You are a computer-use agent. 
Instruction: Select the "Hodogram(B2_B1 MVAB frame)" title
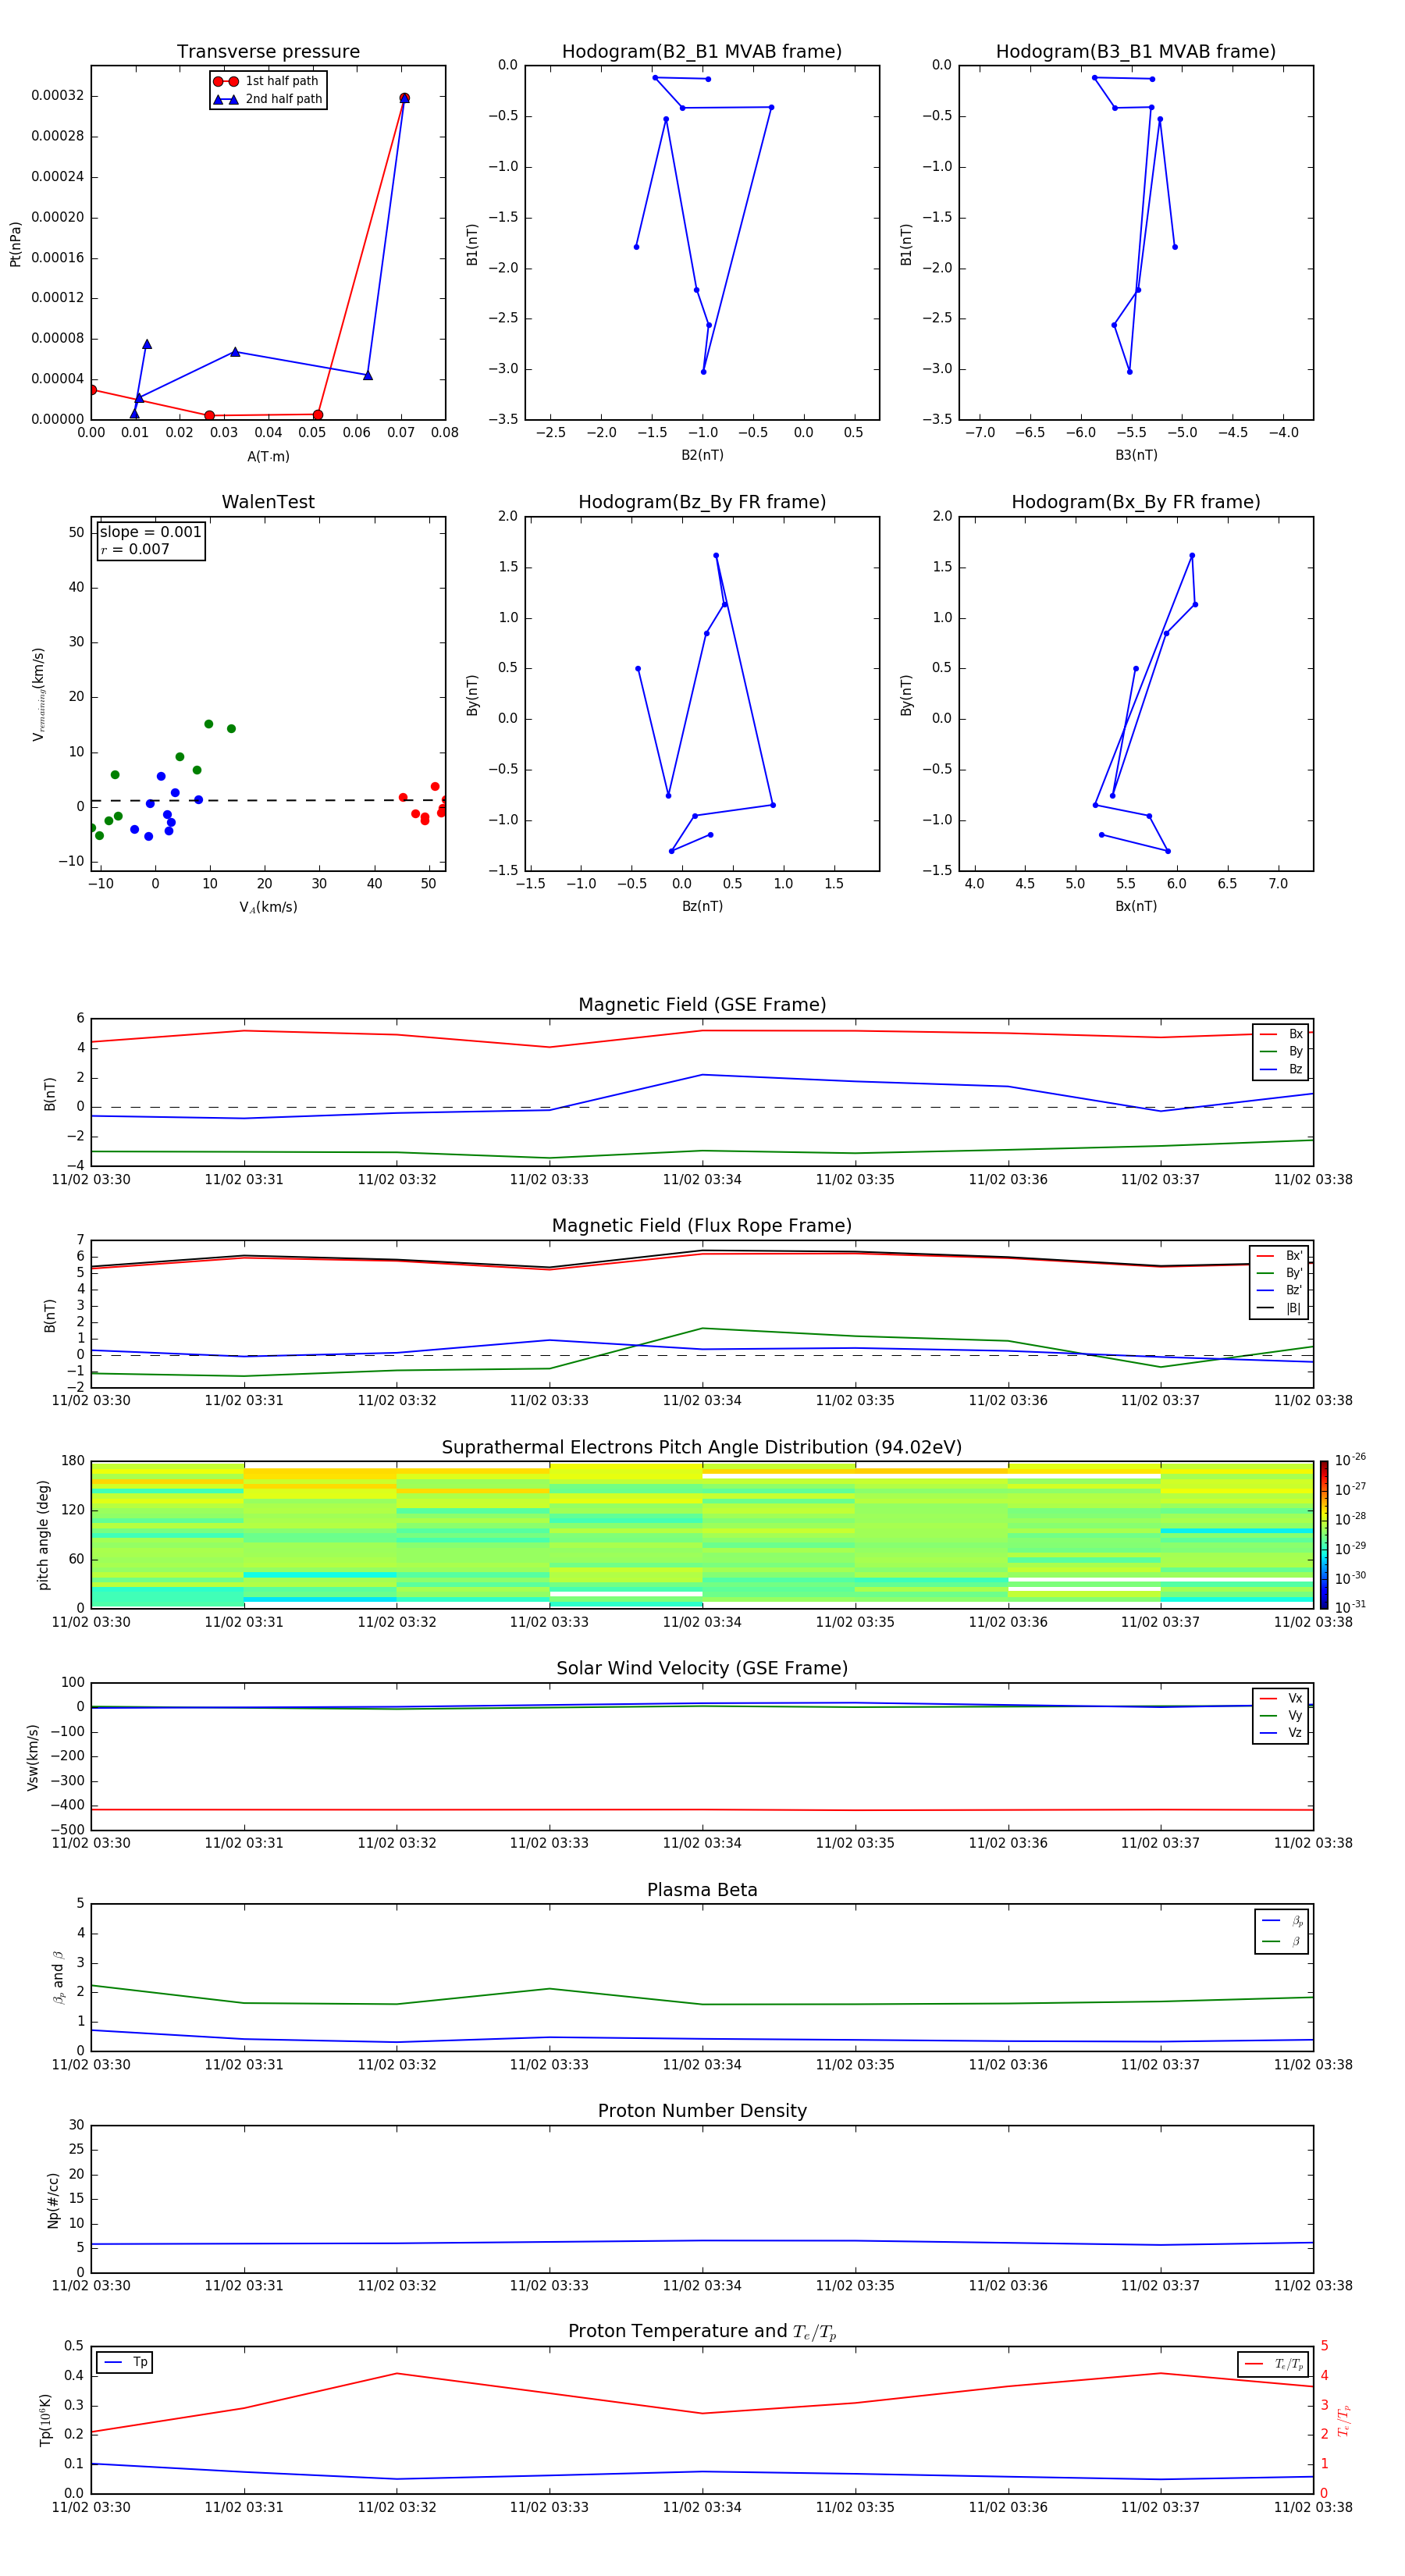[x=701, y=52]
